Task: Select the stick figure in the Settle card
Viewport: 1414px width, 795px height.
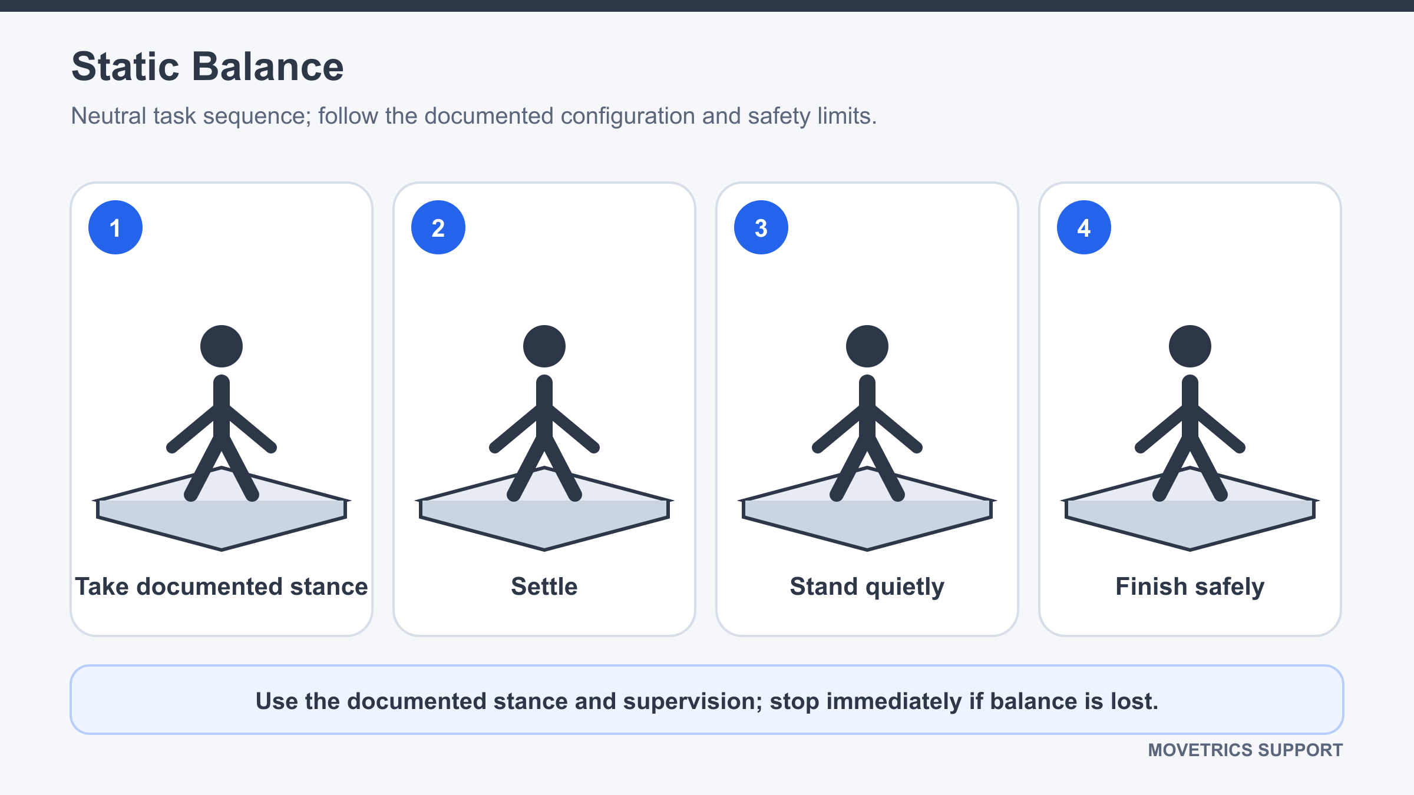Action: (x=544, y=412)
